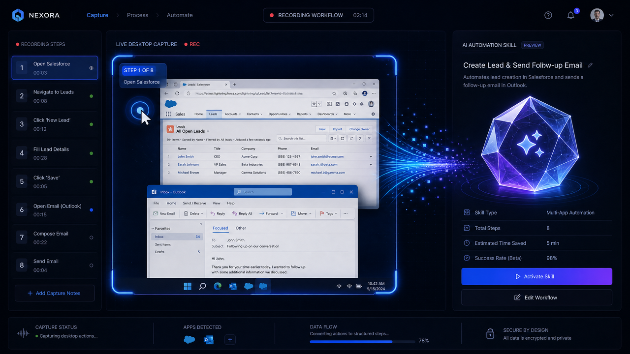The width and height of the screenshot is (630, 354).
Task: Open the Nexora user profile dropdown
Action: [x=611, y=15]
